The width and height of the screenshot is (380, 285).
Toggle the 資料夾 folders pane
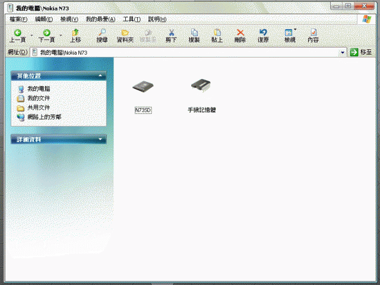[x=125, y=36]
